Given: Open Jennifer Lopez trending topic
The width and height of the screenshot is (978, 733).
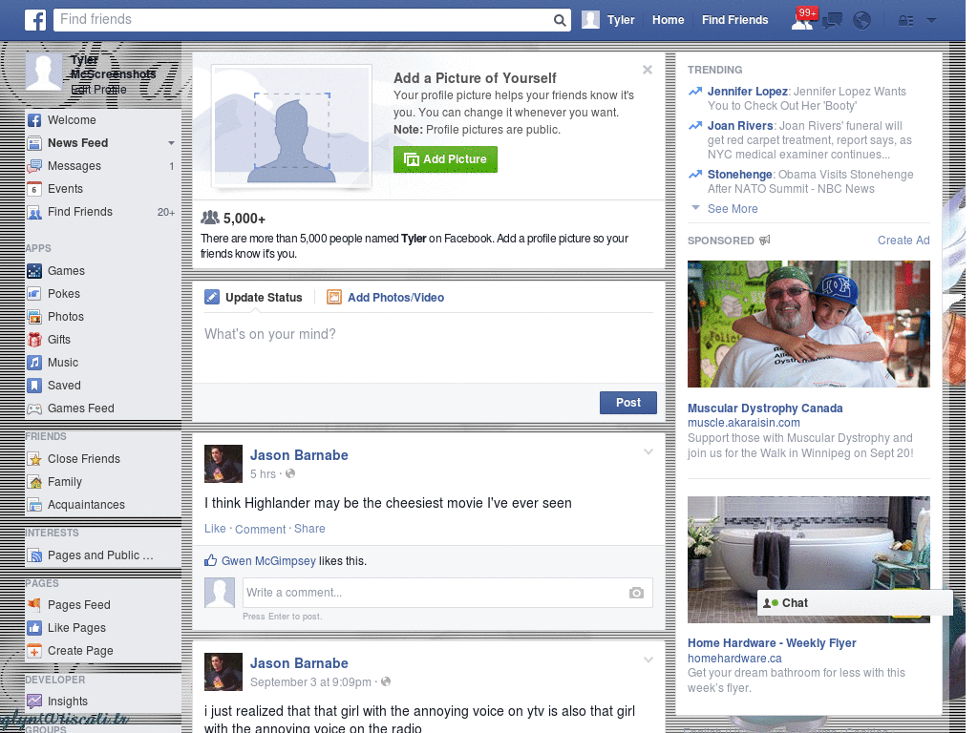Looking at the screenshot, I should tap(747, 92).
